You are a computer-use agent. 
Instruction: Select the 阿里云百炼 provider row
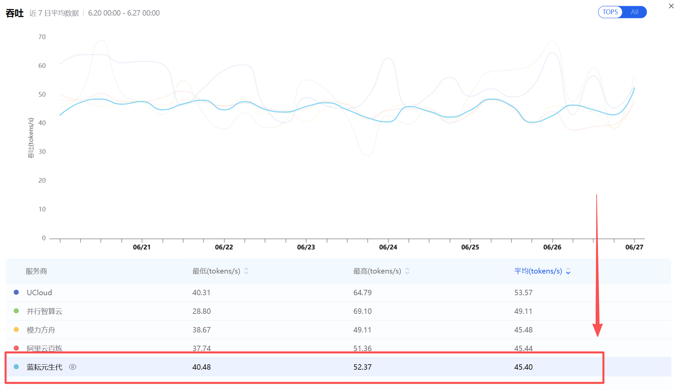pyautogui.click(x=338, y=348)
